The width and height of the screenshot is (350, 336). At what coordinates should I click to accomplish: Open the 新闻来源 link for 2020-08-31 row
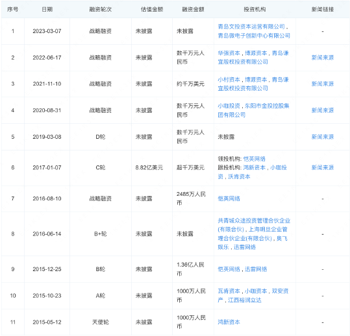pyautogui.click(x=323, y=110)
